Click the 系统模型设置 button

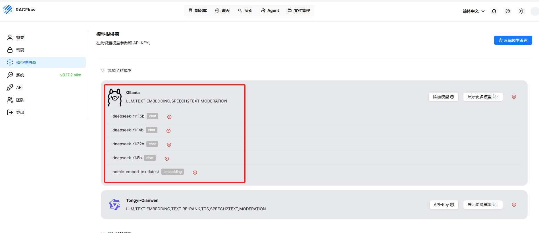click(513, 40)
